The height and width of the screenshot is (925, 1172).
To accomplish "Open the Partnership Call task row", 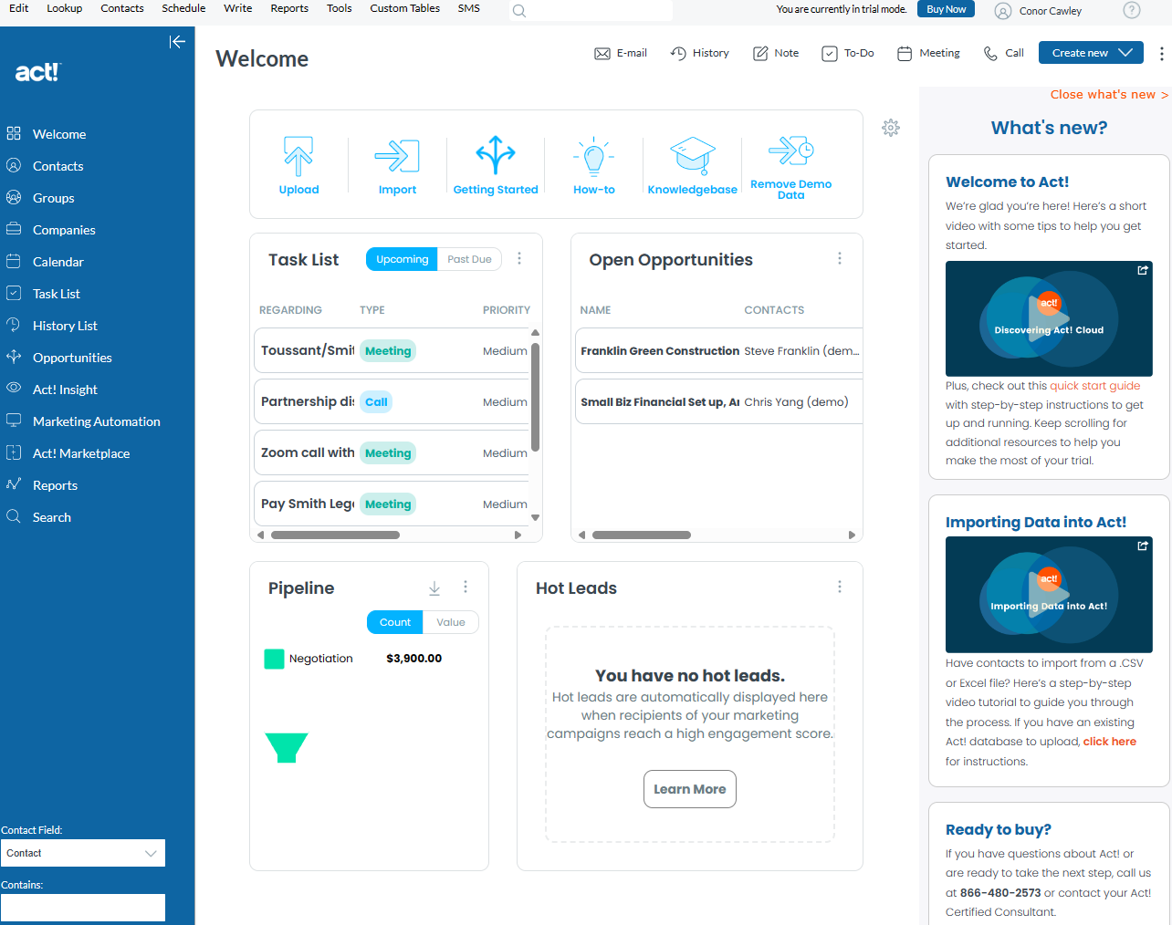I will coord(392,401).
